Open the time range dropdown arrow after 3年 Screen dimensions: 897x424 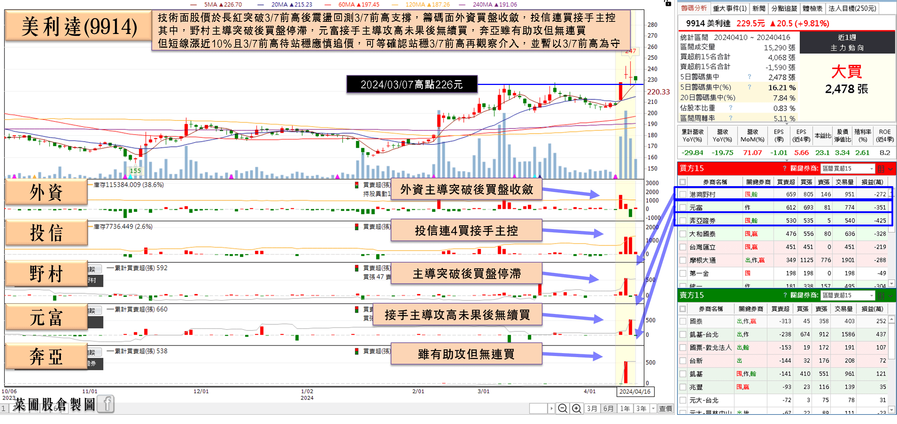click(x=653, y=408)
